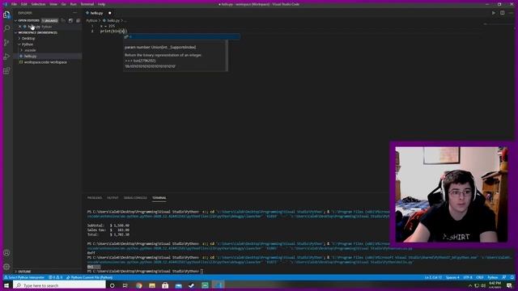The image size is (518, 291).
Task: Open the Manage gear menu
Action: coord(6,267)
